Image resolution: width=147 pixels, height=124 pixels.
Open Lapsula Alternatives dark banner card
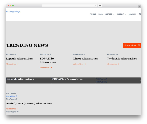[29, 80]
